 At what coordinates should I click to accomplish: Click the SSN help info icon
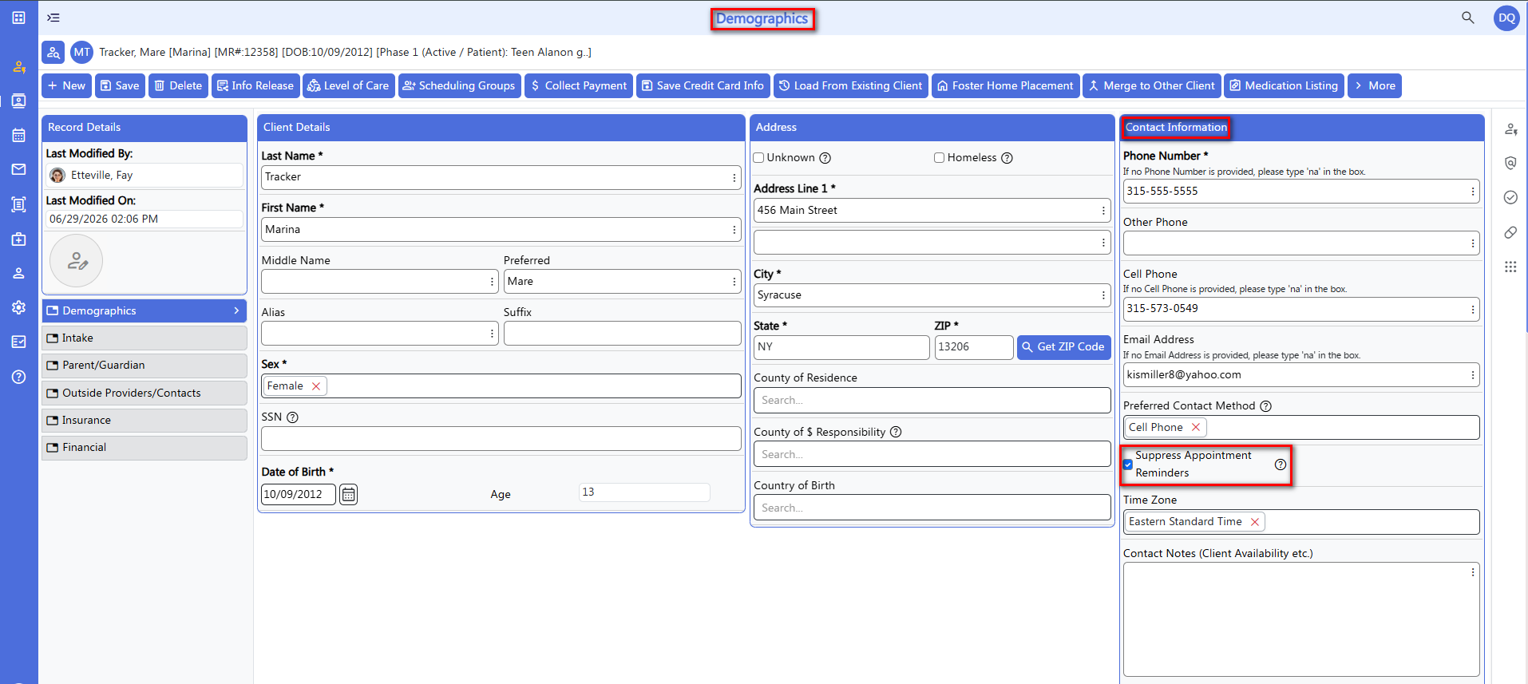click(x=292, y=417)
